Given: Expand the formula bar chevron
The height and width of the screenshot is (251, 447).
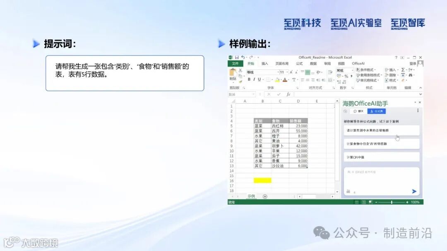Looking at the screenshot, I should pyautogui.click(x=421, y=94).
